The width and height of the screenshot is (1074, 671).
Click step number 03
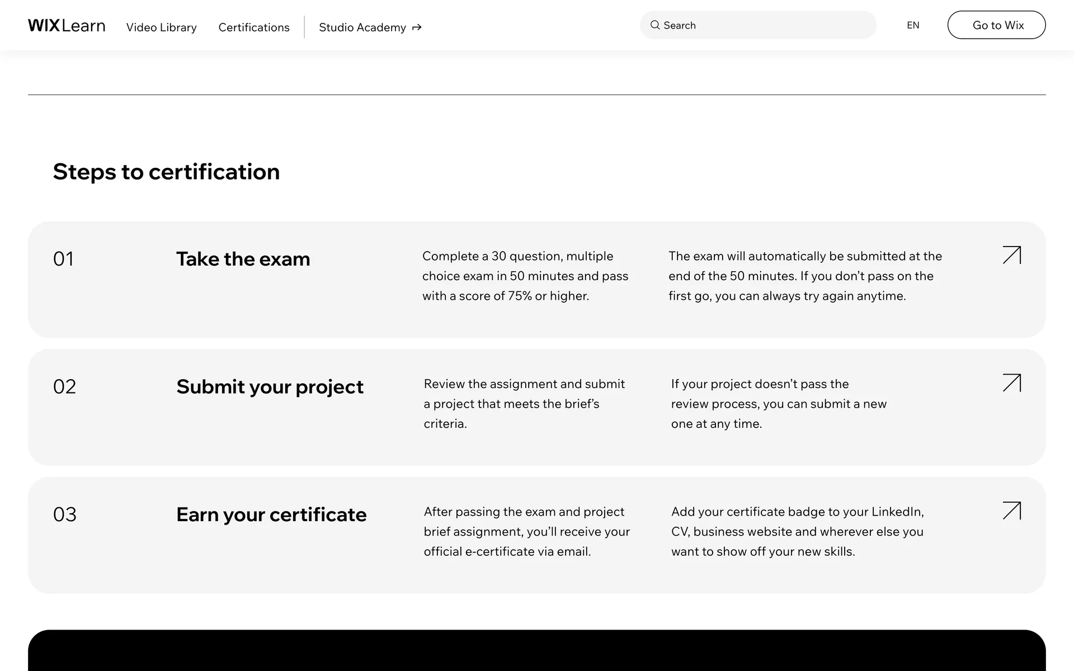coord(64,514)
